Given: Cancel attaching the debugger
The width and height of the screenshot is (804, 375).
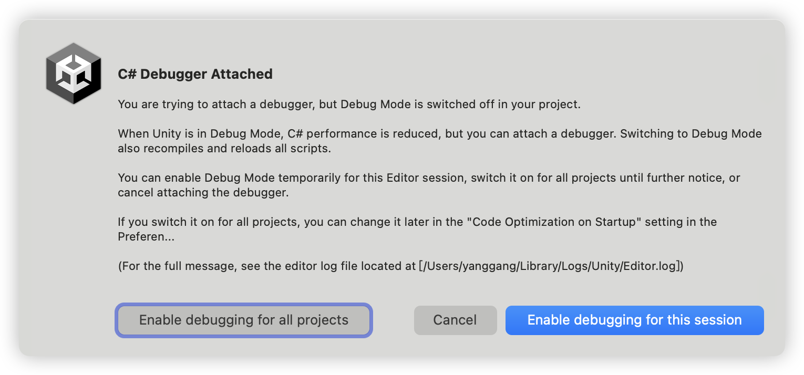Looking at the screenshot, I should tap(455, 320).
